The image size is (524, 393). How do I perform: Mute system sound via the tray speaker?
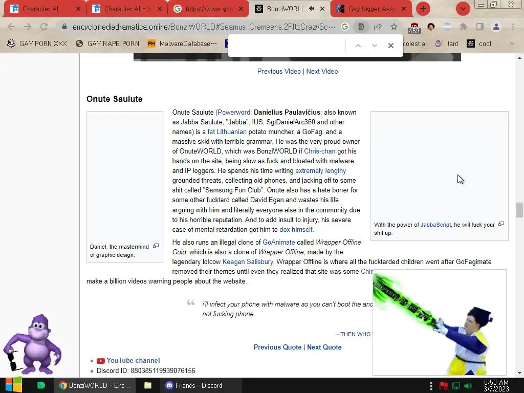click(x=468, y=386)
